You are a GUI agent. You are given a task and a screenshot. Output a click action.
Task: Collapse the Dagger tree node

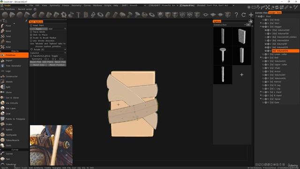tap(261, 27)
